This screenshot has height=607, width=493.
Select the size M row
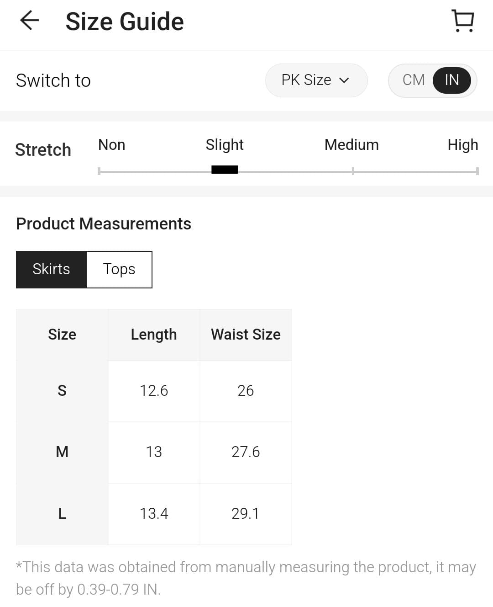[x=62, y=452]
